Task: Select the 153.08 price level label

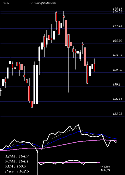Action: (117, 113)
